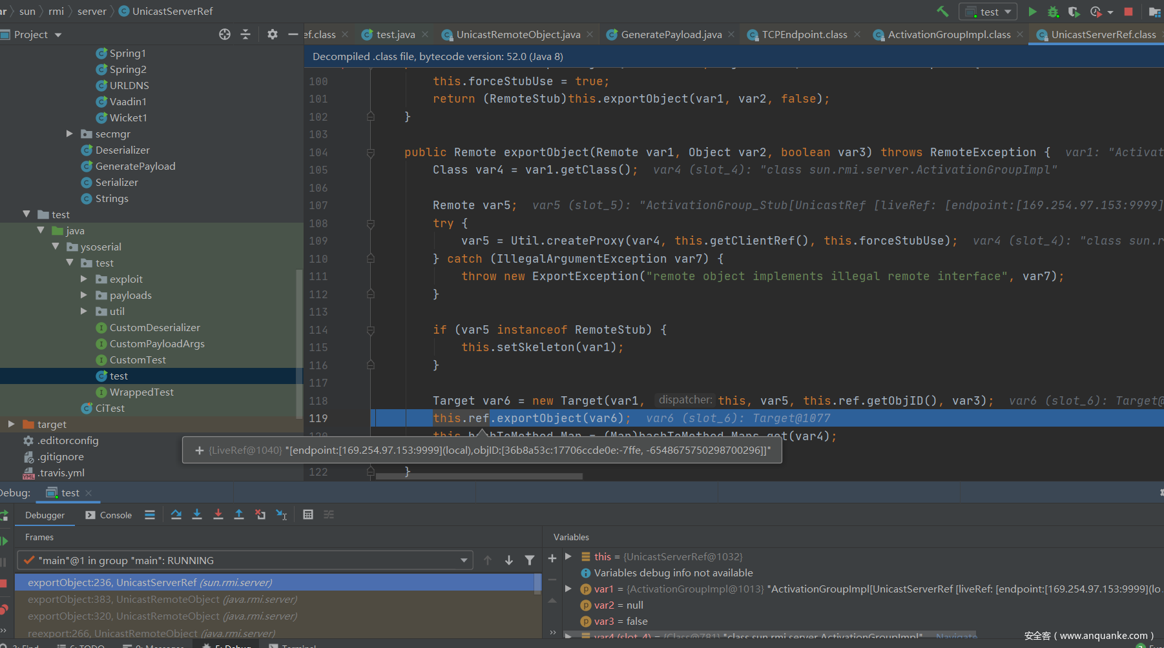
Task: Open the thread selector dropdown showing main
Action: 244,560
